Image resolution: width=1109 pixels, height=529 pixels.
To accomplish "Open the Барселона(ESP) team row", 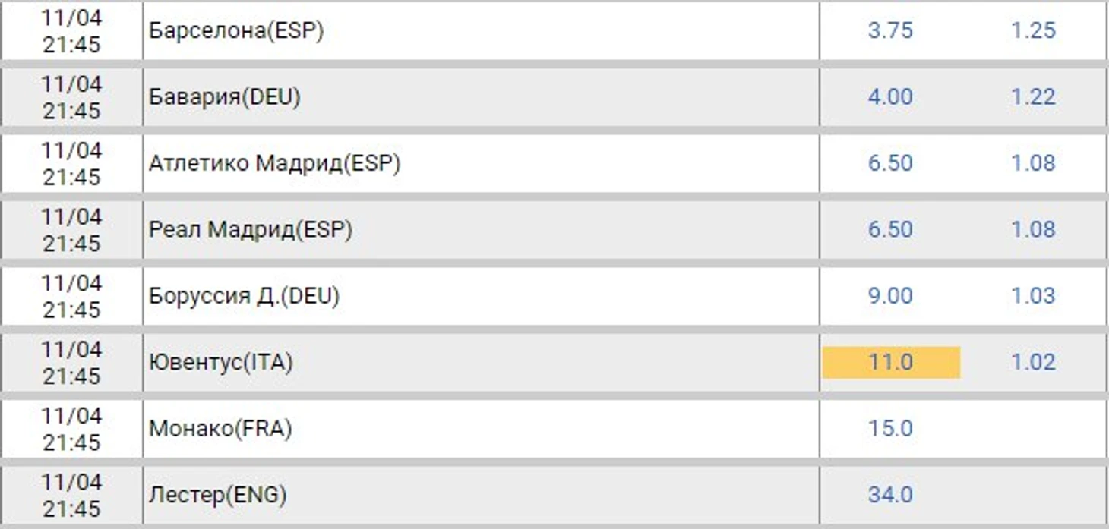I will [x=554, y=30].
